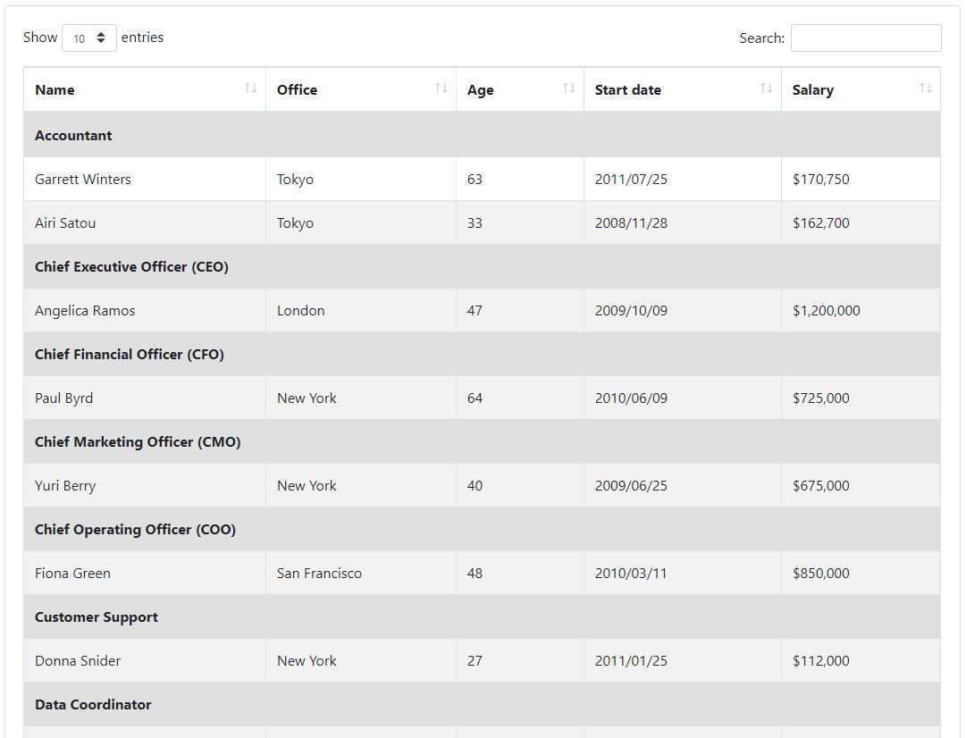Click Angelica Ramos salary $1,200,000

coord(827,310)
